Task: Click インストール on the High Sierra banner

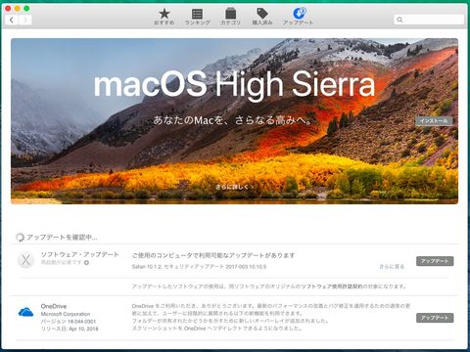Action: [434, 120]
